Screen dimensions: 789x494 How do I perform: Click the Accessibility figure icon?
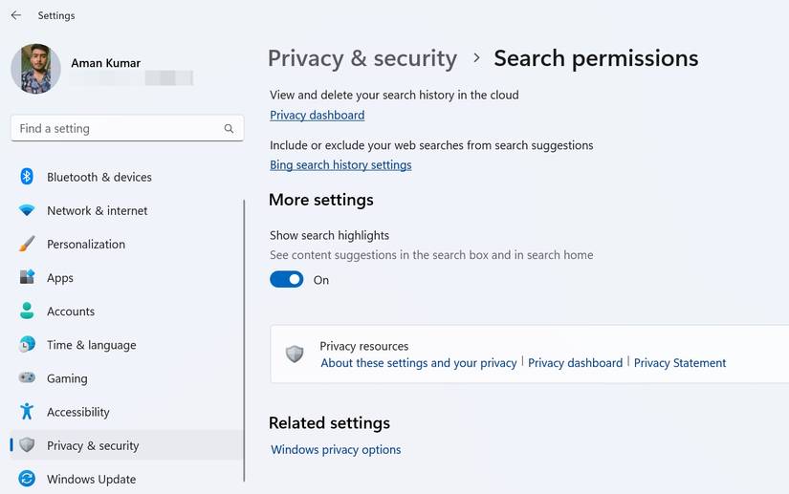coord(27,412)
